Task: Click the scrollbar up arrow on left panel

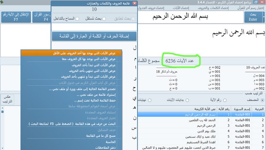Action: 2,108
